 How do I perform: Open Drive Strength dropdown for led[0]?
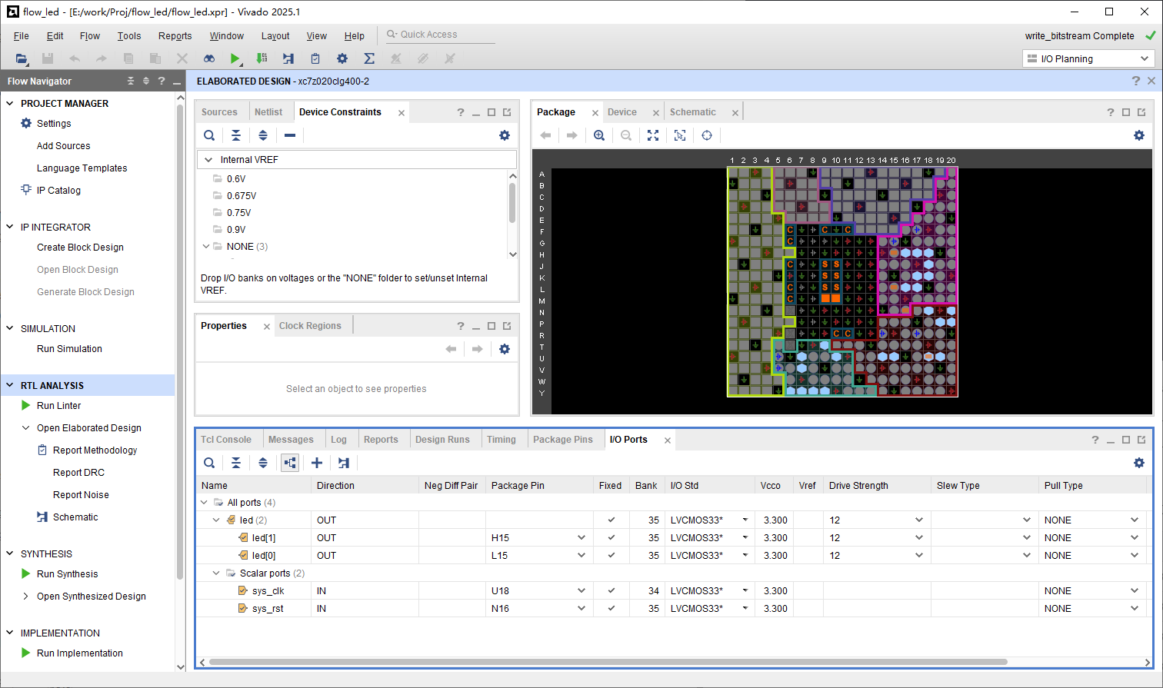(919, 556)
